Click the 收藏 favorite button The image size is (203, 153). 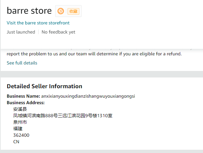pyautogui.click(x=73, y=11)
